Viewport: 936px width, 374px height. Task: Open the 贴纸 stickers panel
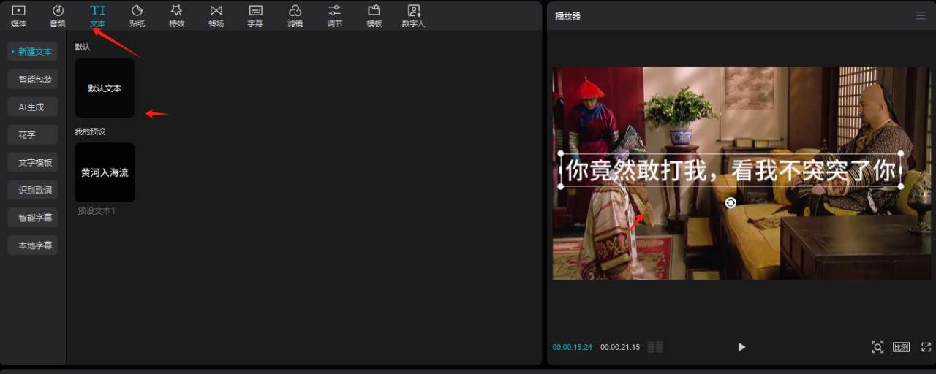point(137,15)
